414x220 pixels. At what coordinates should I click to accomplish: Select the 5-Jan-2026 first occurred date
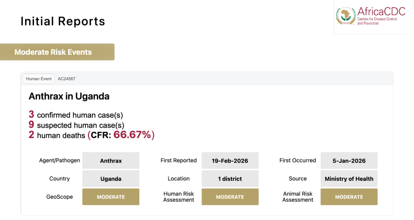(x=349, y=161)
